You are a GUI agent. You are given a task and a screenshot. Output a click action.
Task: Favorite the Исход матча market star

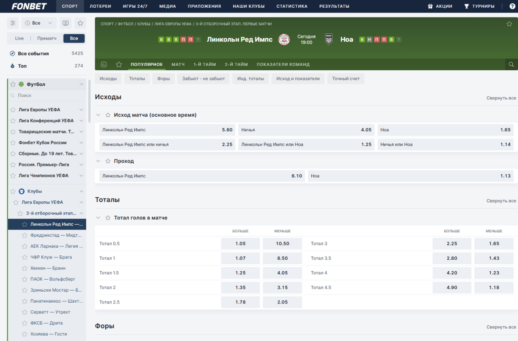coord(108,115)
